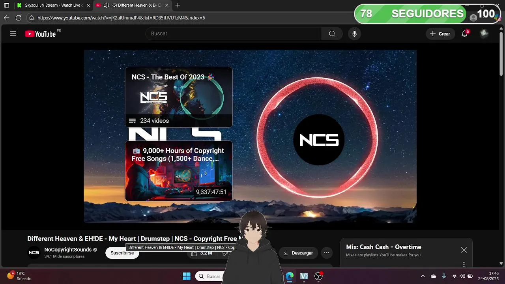Open the volume speaker tray icon
505x284 pixels.
462,276
